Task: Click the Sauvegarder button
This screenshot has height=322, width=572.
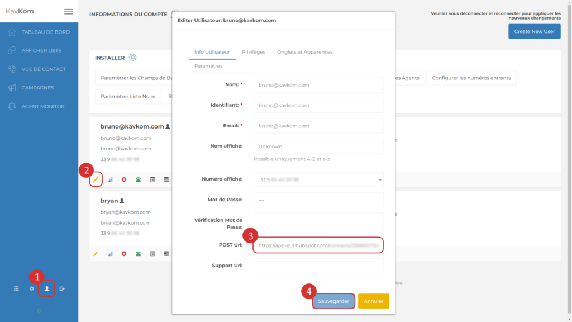Action: pyautogui.click(x=333, y=301)
